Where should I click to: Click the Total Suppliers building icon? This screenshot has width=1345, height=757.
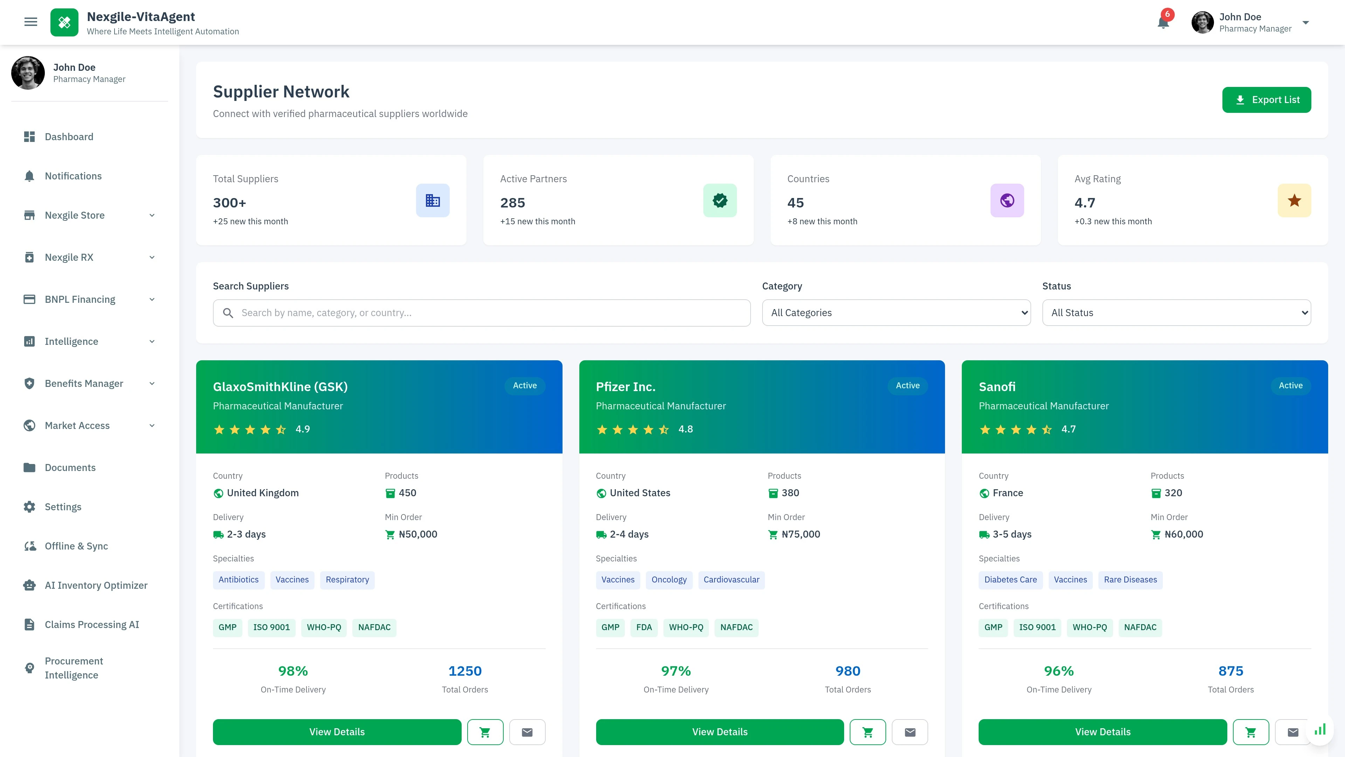point(432,200)
